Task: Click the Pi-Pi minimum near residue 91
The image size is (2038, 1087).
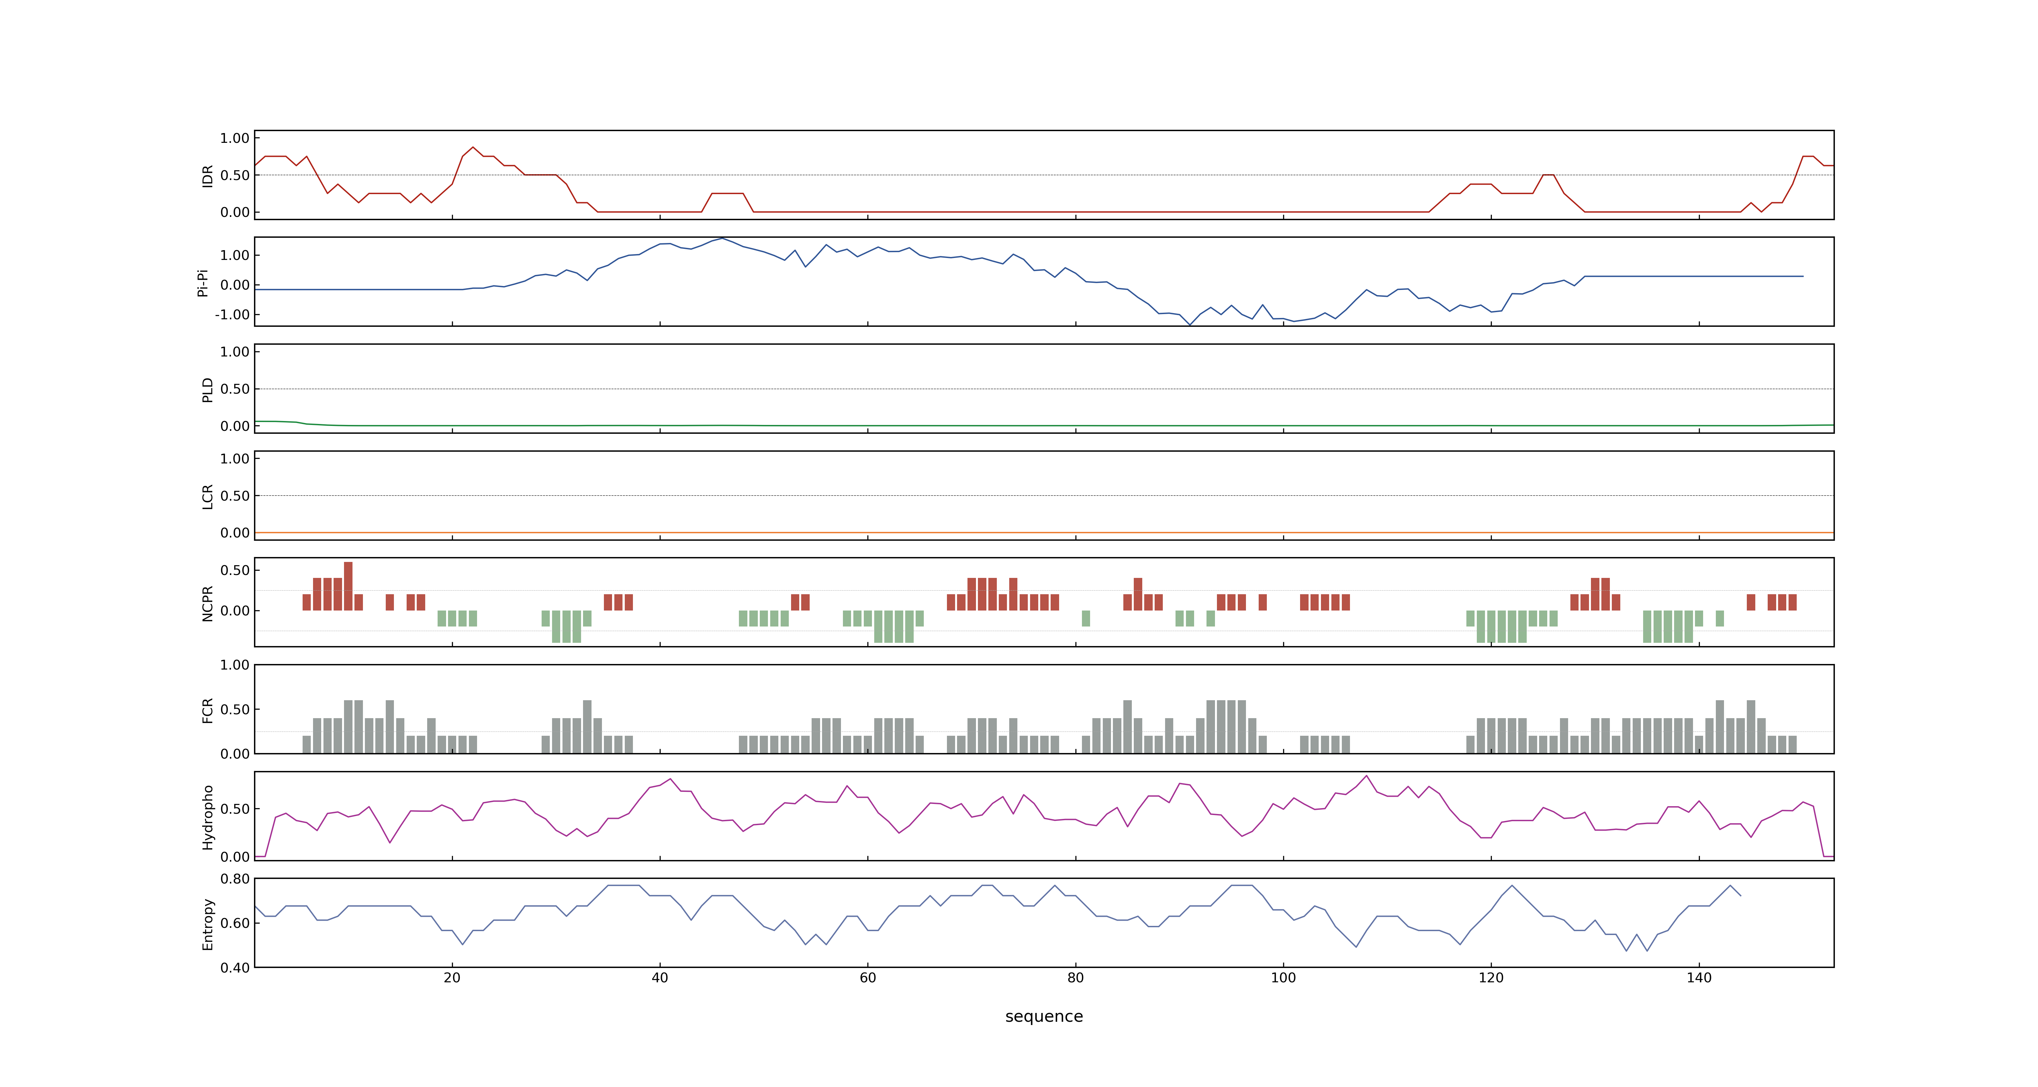Action: tap(1190, 325)
